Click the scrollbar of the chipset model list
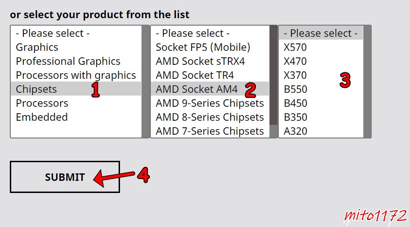The height and width of the screenshot is (227, 410). pyautogui.click(x=367, y=82)
